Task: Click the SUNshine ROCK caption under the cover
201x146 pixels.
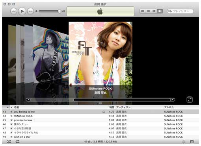Action: click(x=100, y=89)
